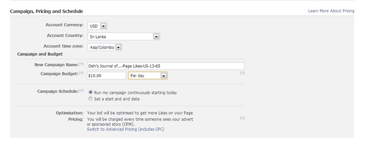This screenshot has height=141, width=367.
Task: Click the $10.00 campaign budget field
Action: [x=107, y=75]
